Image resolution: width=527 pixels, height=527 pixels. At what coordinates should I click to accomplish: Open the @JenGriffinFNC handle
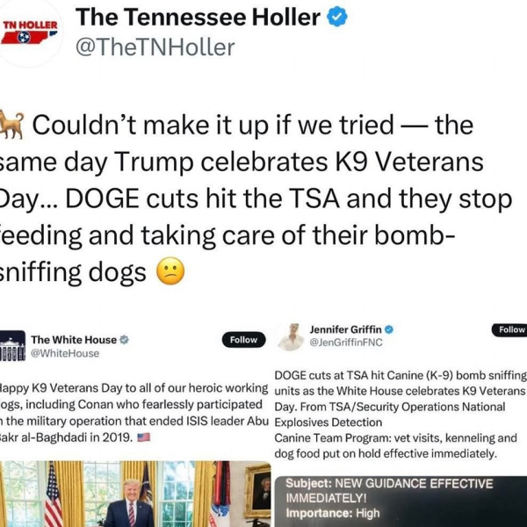click(346, 343)
